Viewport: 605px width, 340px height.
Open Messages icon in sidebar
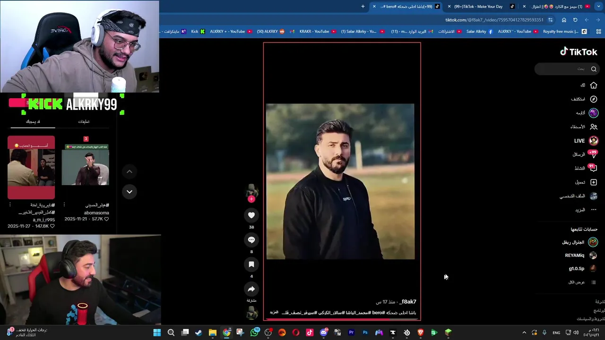pyautogui.click(x=594, y=154)
